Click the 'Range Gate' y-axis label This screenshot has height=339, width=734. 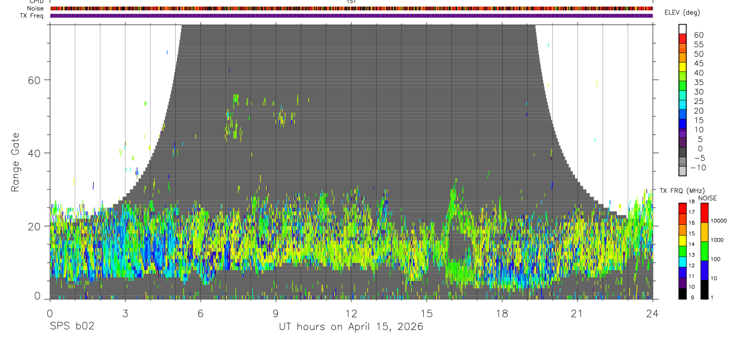click(x=15, y=163)
